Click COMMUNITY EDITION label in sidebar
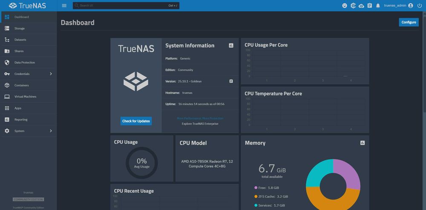The height and width of the screenshot is (210, 426). coord(28,199)
